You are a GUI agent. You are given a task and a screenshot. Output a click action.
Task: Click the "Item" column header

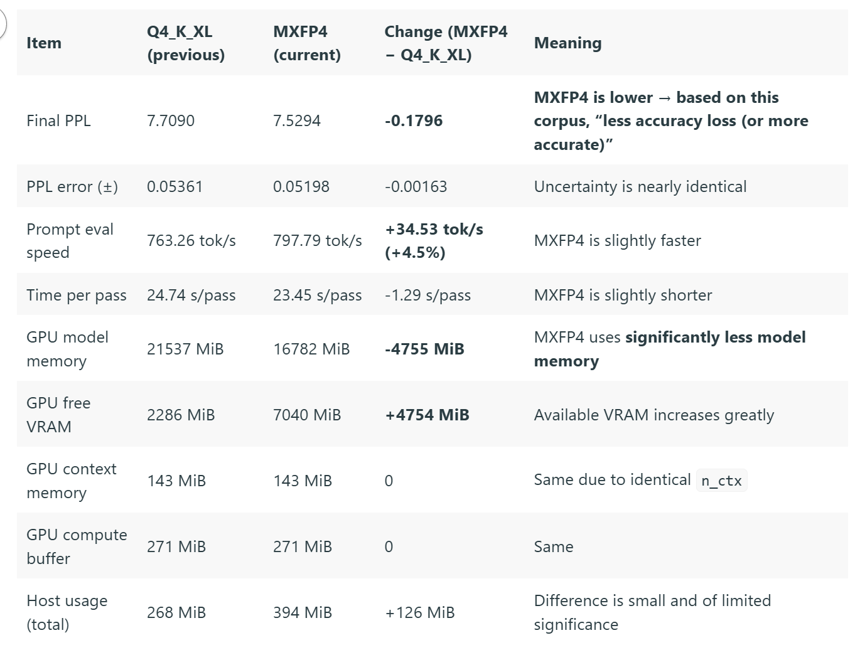44,43
